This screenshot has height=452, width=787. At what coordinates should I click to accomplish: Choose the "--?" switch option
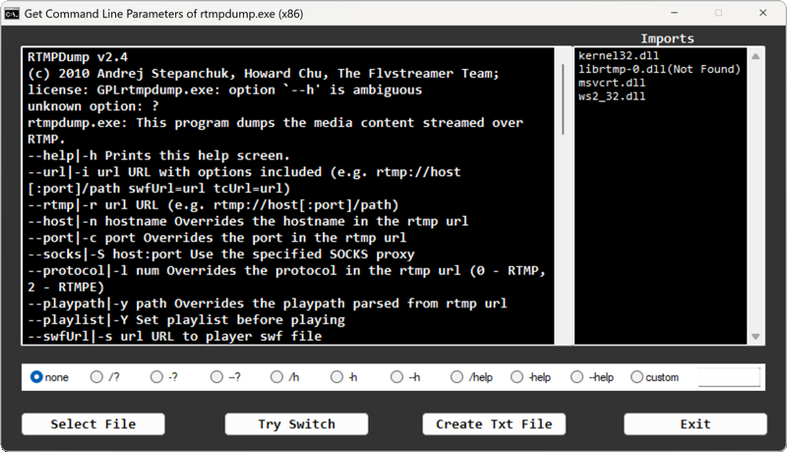225,377
